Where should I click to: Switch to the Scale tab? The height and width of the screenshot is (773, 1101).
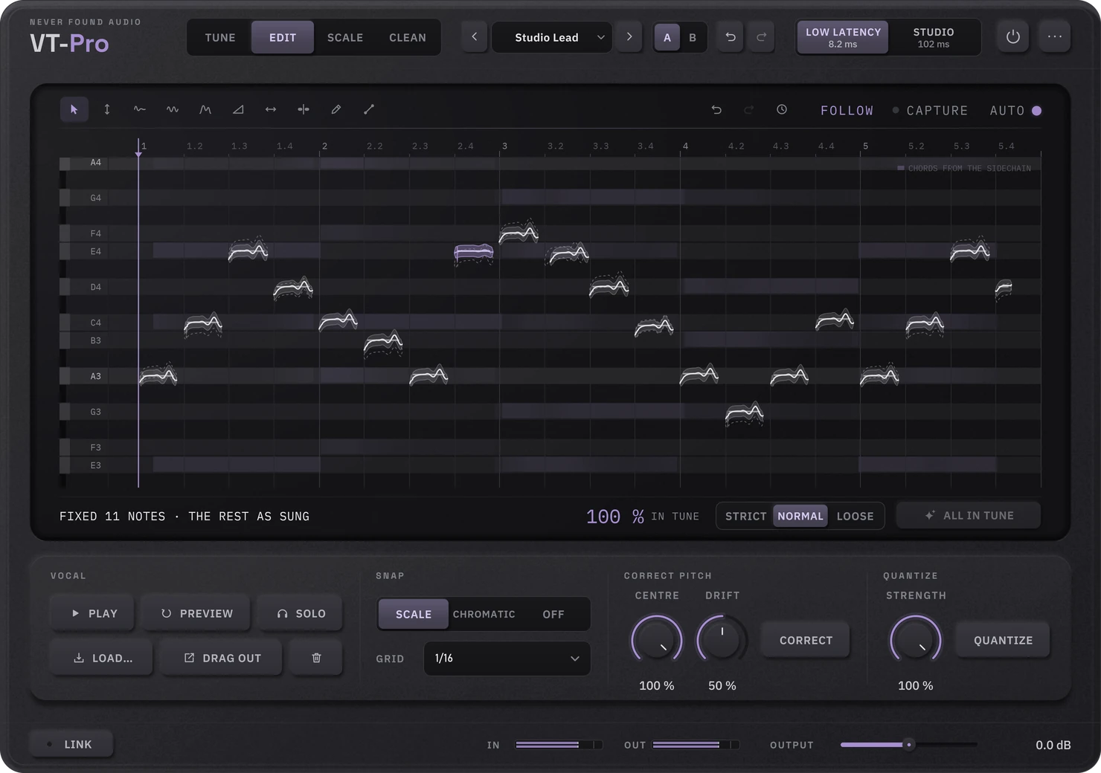point(345,37)
